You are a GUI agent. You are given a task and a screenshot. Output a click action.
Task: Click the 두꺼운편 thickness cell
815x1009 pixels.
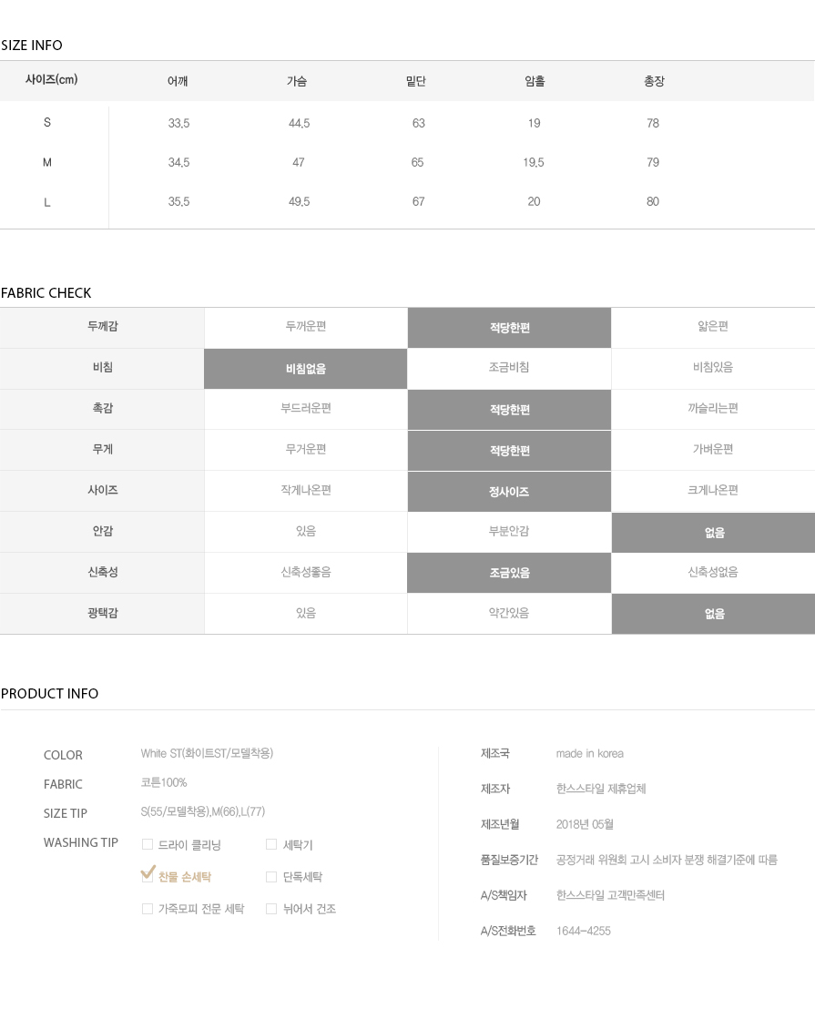[306, 326]
